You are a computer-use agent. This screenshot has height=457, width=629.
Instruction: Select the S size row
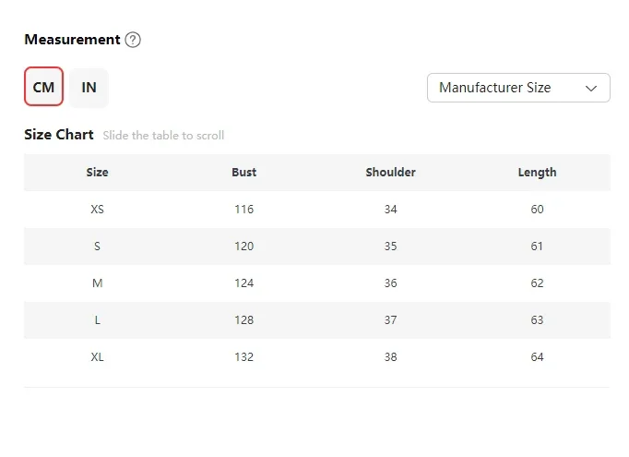317,247
